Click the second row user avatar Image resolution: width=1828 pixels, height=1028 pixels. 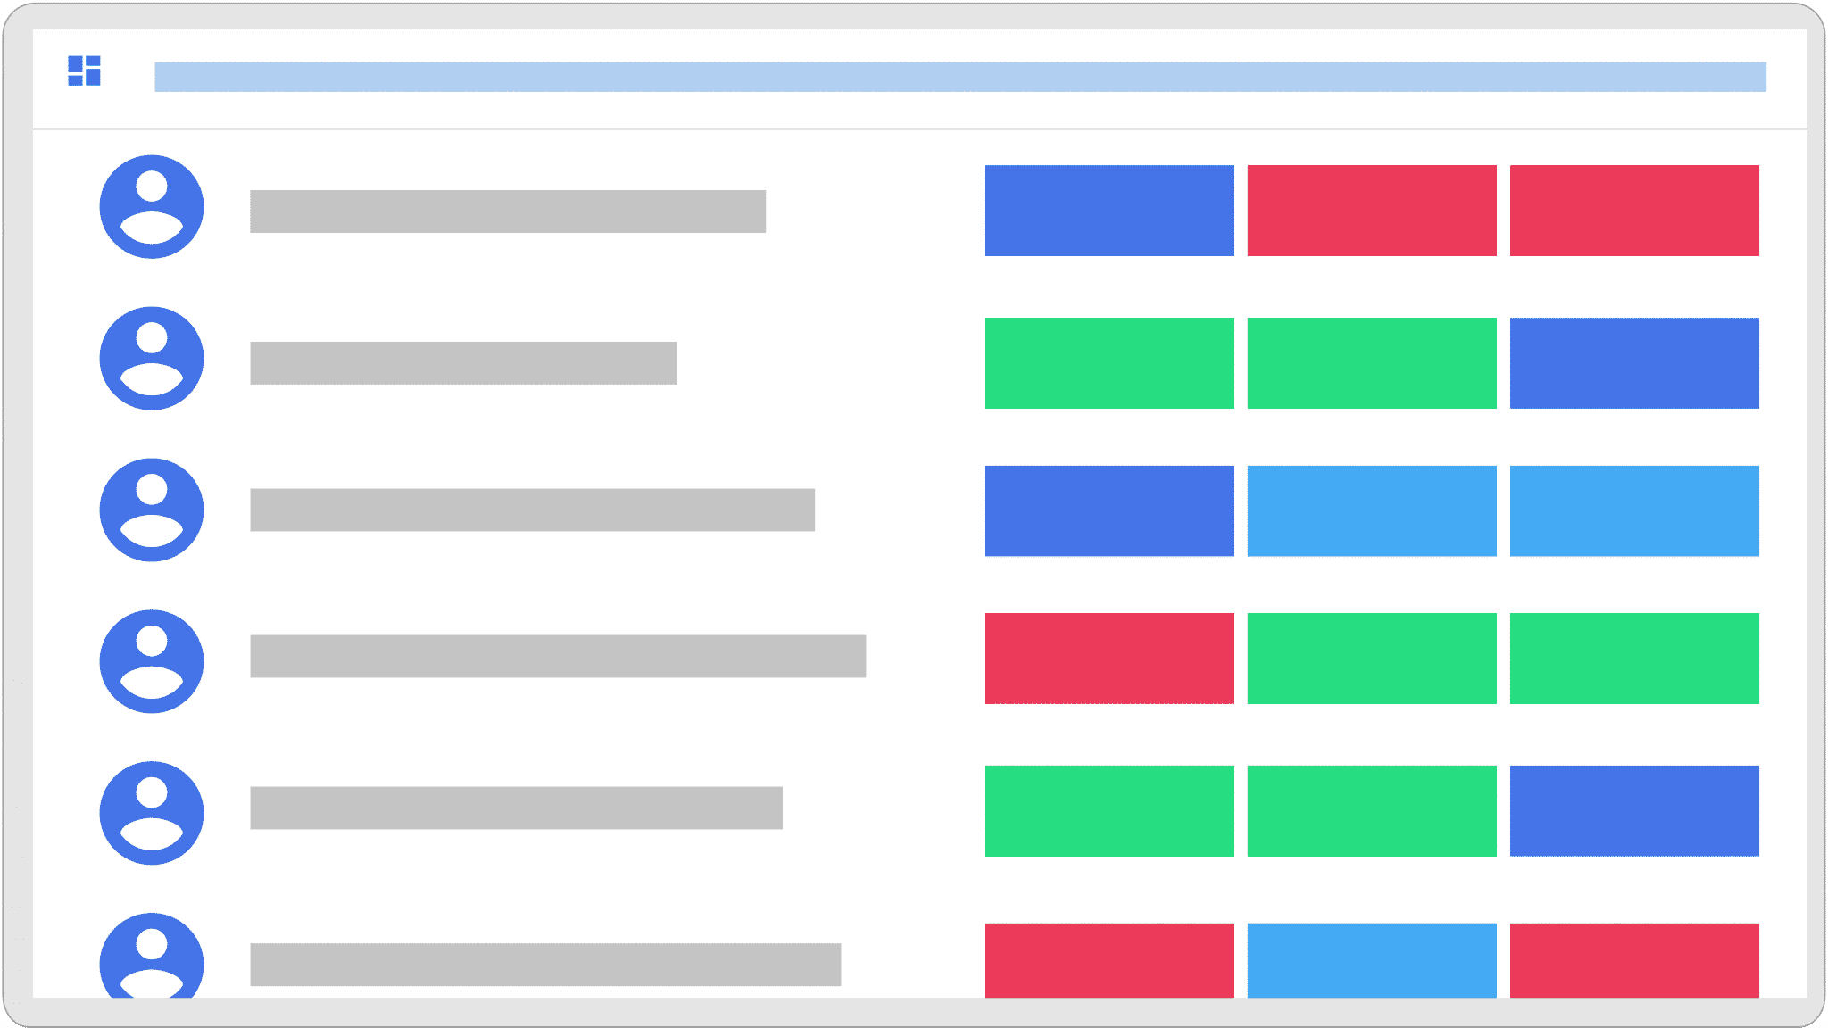point(151,361)
